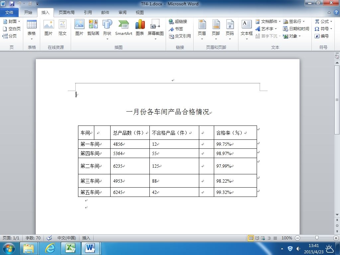
Task: Open Excel from the Windows taskbar
Action: (70, 248)
